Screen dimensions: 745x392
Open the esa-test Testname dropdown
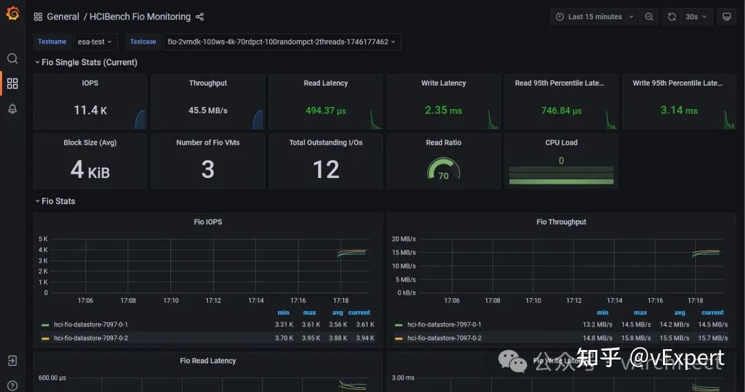(95, 42)
